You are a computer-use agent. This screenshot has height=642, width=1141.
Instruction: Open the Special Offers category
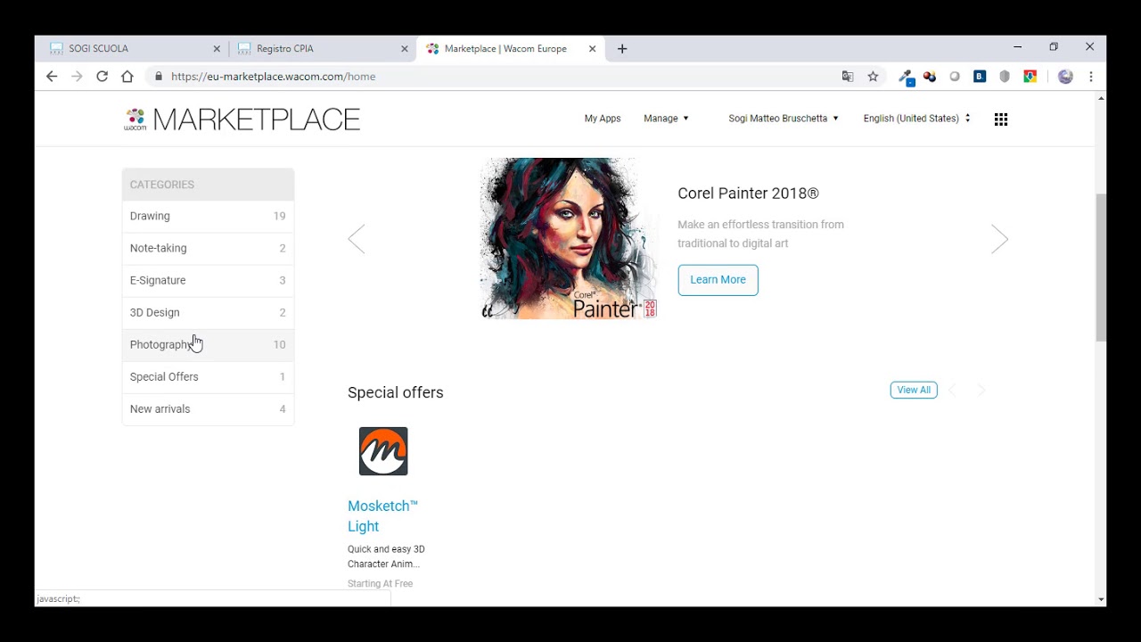coord(208,376)
